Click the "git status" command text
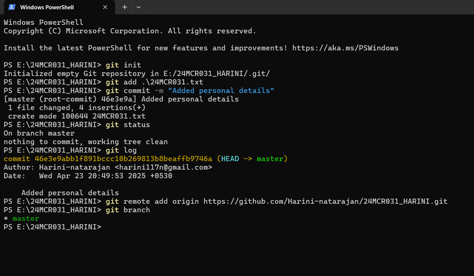Image resolution: width=474 pixels, height=276 pixels. tap(128, 125)
